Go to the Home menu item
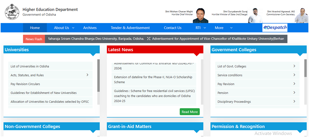 pyautogui.click(x=35, y=28)
